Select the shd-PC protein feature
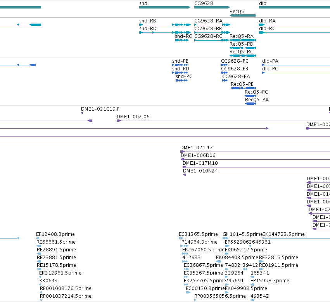This screenshot has height=302, width=330. pyautogui.click(x=181, y=80)
